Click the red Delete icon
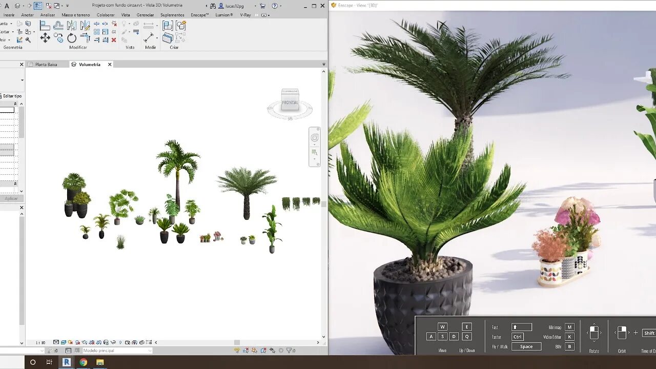 114,40
